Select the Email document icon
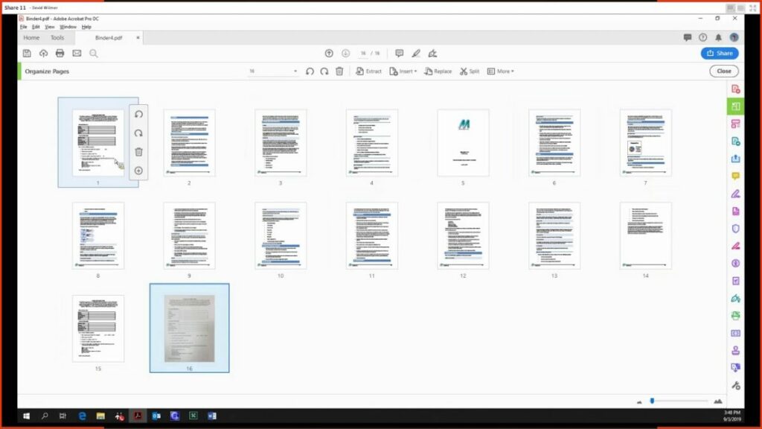Image resolution: width=762 pixels, height=429 pixels. (76, 53)
